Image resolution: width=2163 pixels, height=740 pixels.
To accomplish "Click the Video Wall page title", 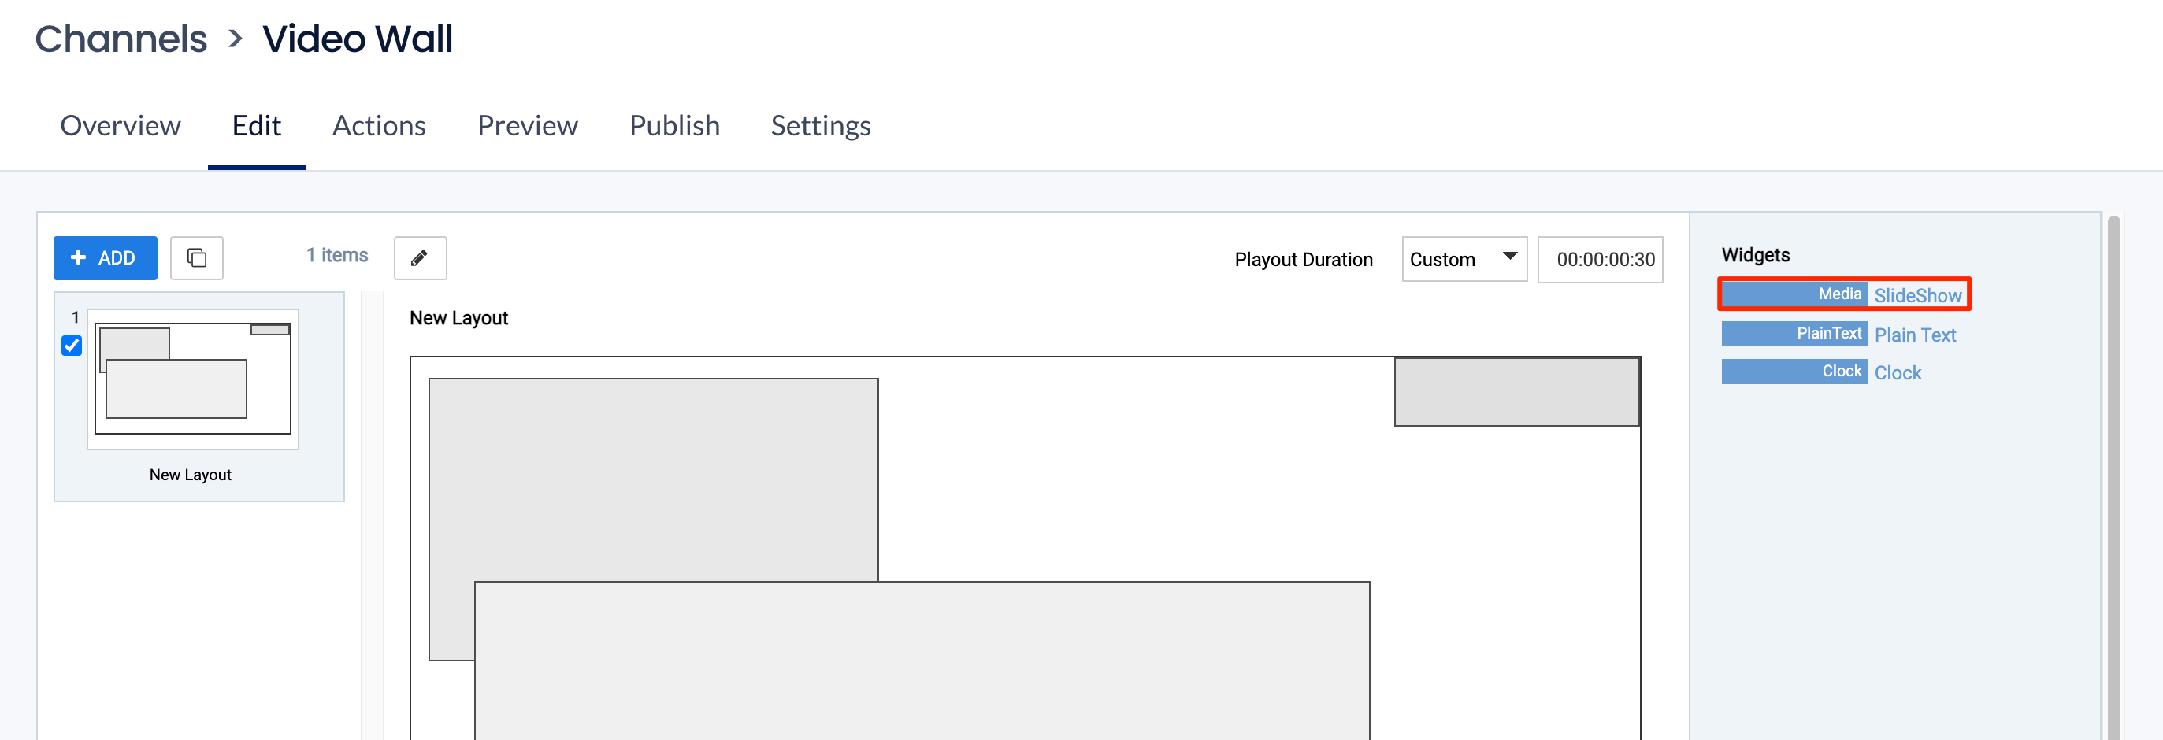I will tap(358, 39).
